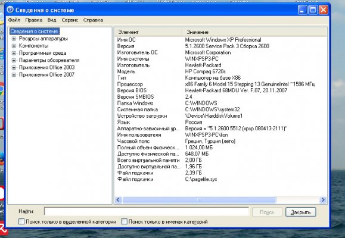
Task: Expand the Компоненты tree node
Action: point(14,46)
